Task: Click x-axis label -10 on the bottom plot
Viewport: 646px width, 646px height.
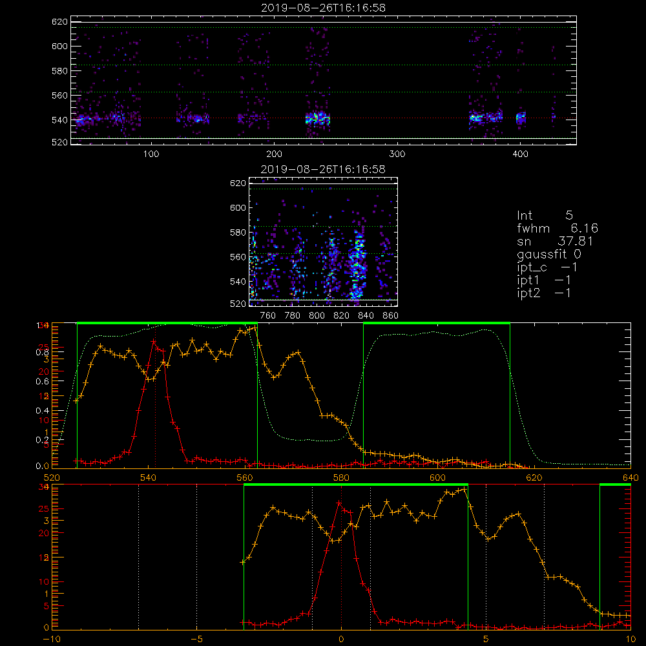Action: [x=52, y=639]
